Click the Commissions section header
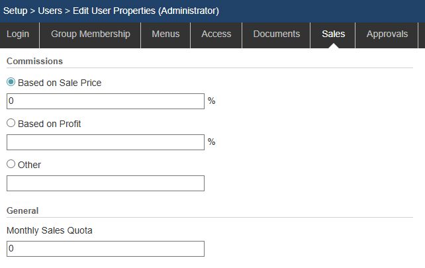425x268 pixels. 34,61
